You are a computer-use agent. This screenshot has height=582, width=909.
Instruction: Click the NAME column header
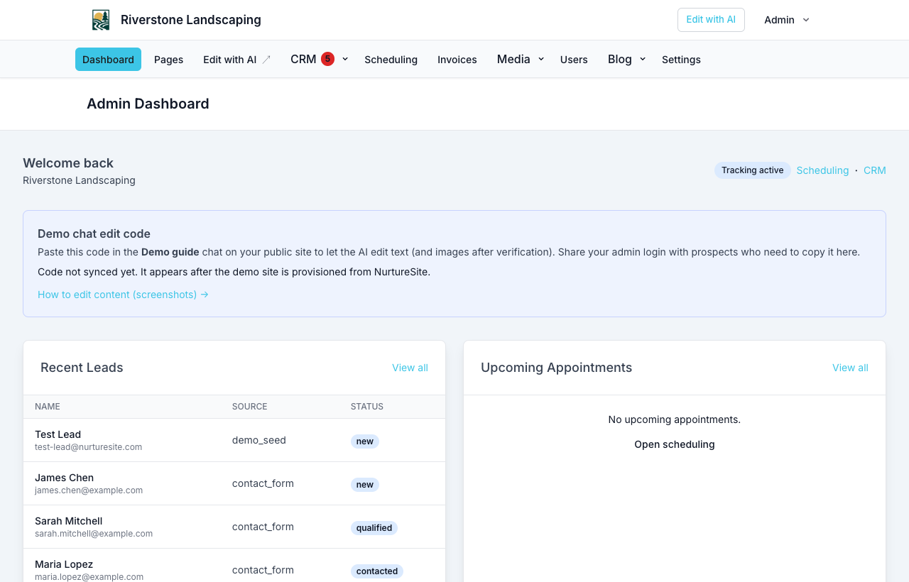point(48,407)
